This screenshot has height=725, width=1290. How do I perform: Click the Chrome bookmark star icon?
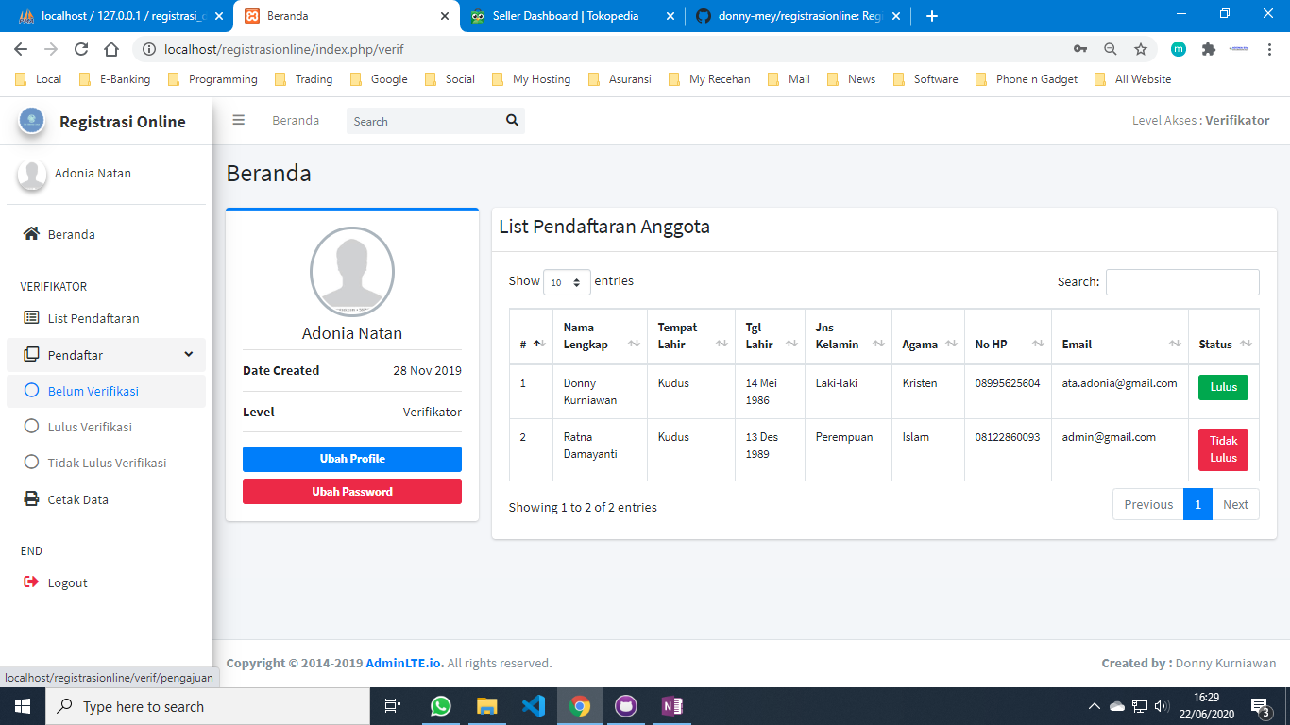tap(1140, 49)
